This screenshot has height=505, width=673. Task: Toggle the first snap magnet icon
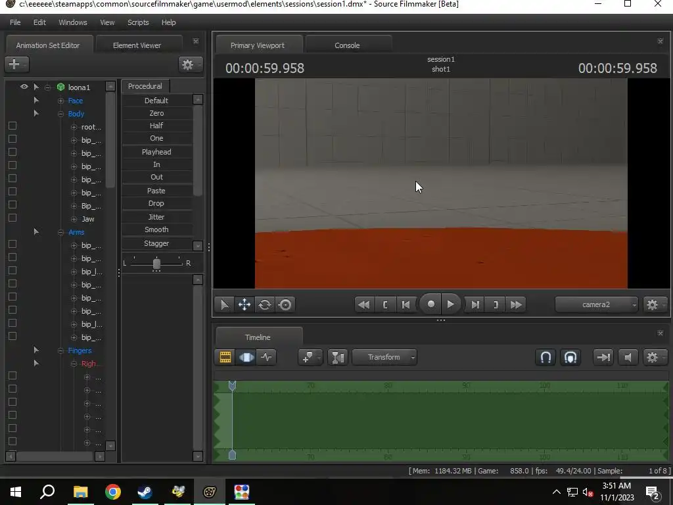(545, 357)
